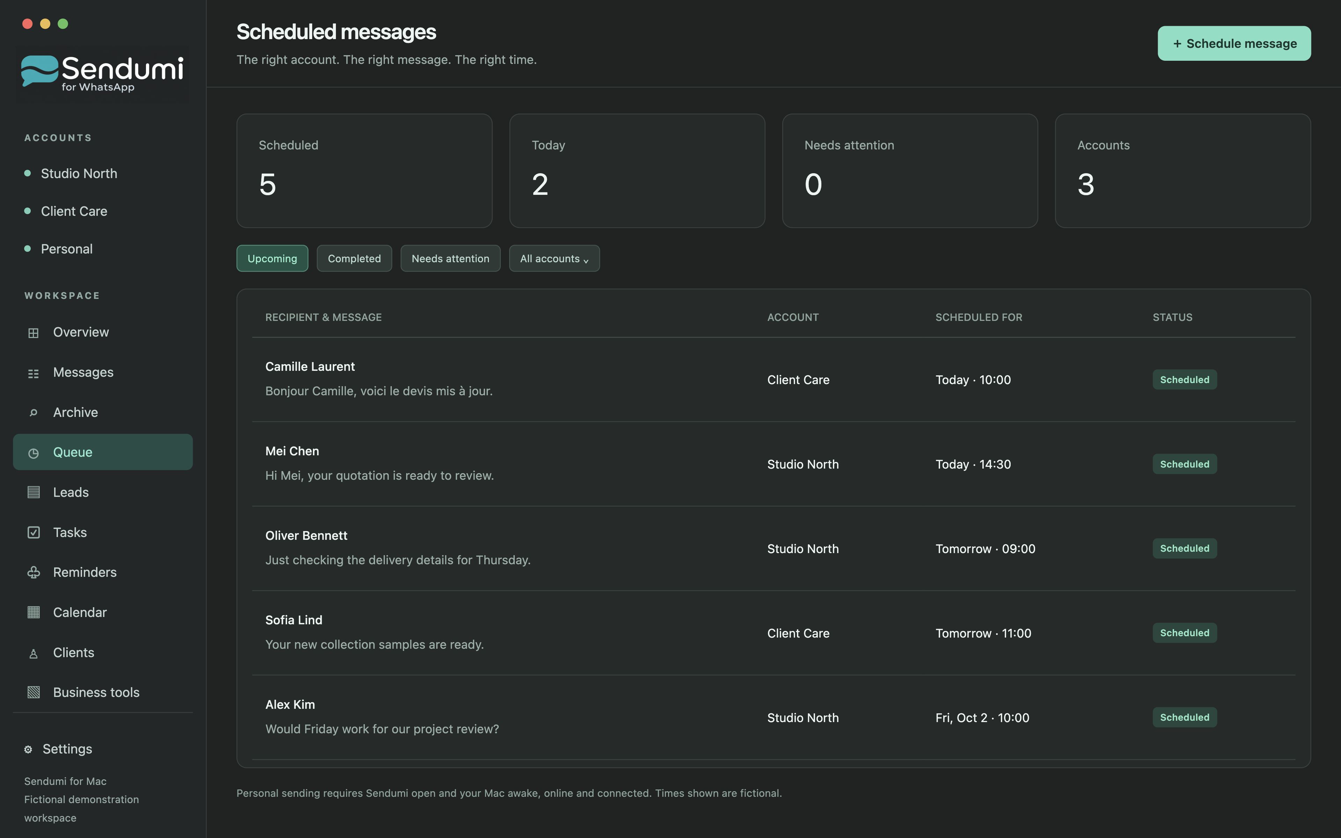Viewport: 1341px width, 838px height.
Task: Click recipient name Oliver Bennett
Action: [x=306, y=535]
